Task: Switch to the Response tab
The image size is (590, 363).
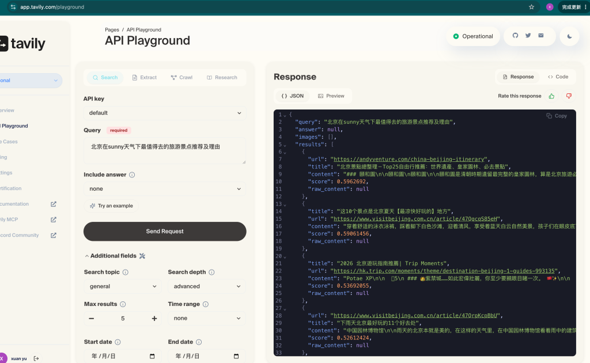Action: pos(518,77)
